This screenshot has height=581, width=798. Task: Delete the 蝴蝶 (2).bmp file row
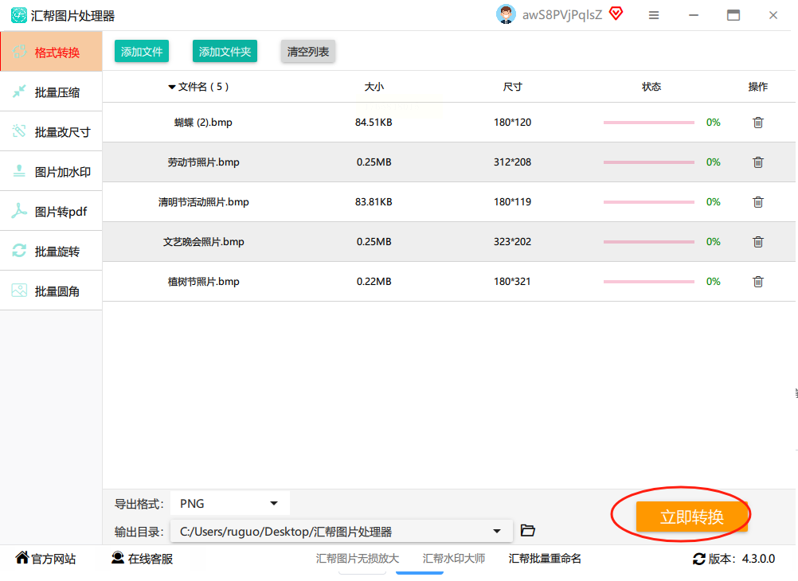pyautogui.click(x=758, y=123)
